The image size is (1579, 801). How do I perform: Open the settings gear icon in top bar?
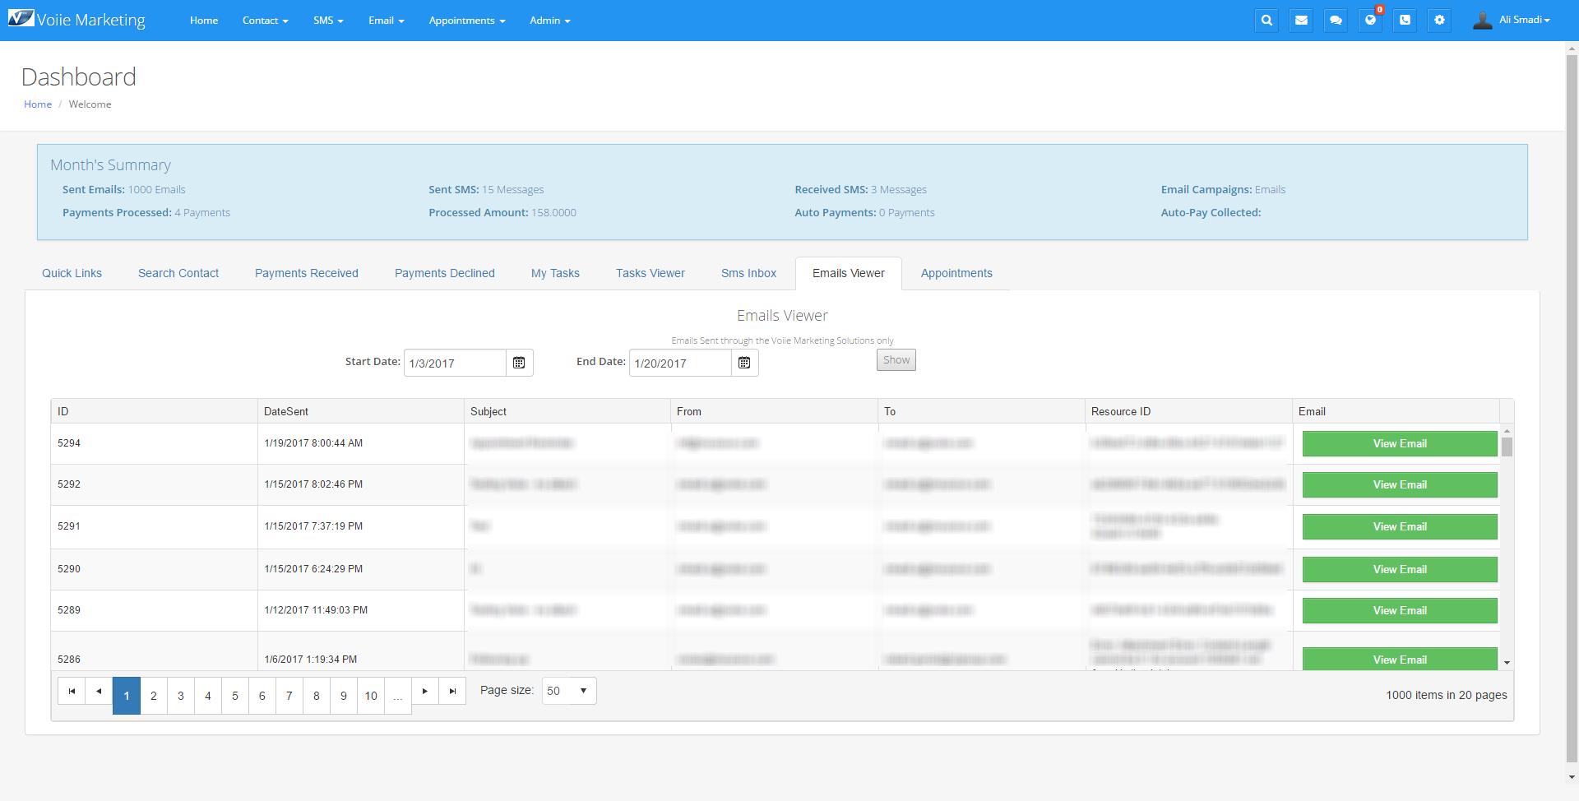coord(1439,21)
